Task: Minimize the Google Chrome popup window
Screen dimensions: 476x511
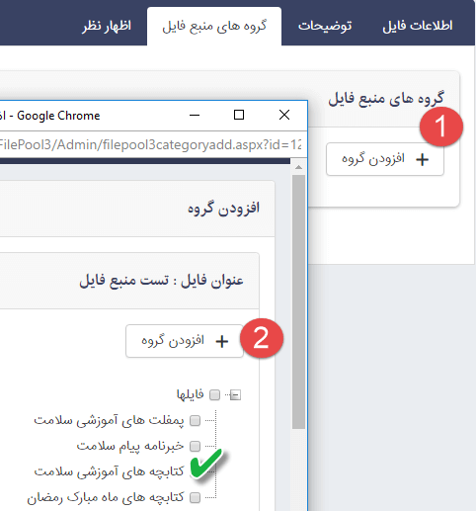Action: (195, 115)
